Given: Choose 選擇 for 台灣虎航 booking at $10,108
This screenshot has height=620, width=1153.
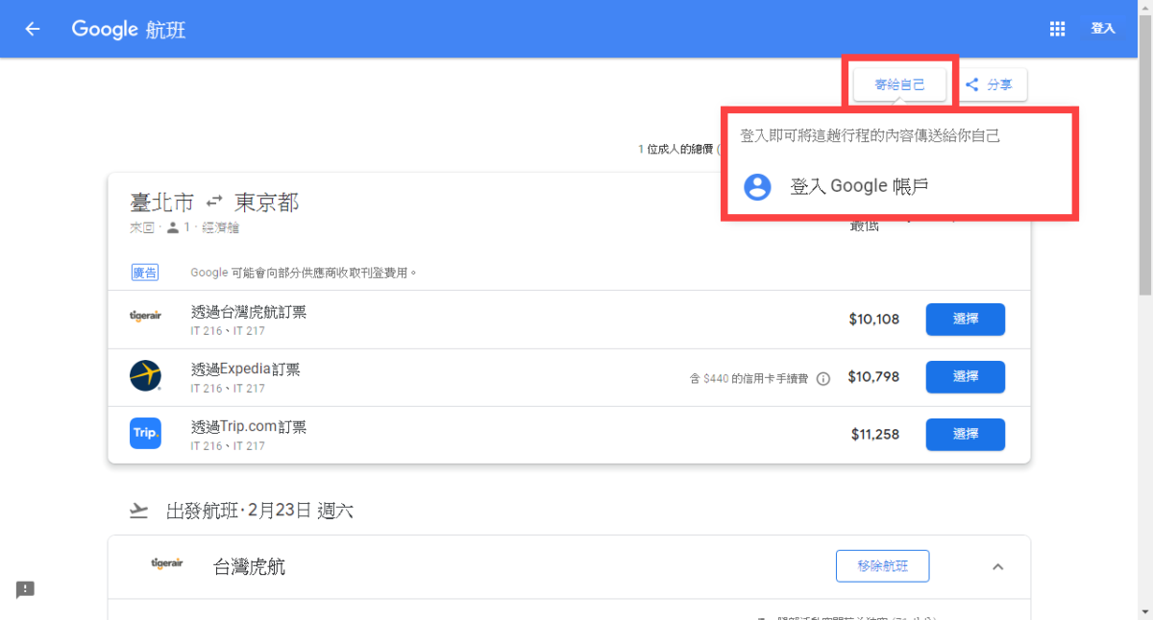Looking at the screenshot, I should (965, 320).
